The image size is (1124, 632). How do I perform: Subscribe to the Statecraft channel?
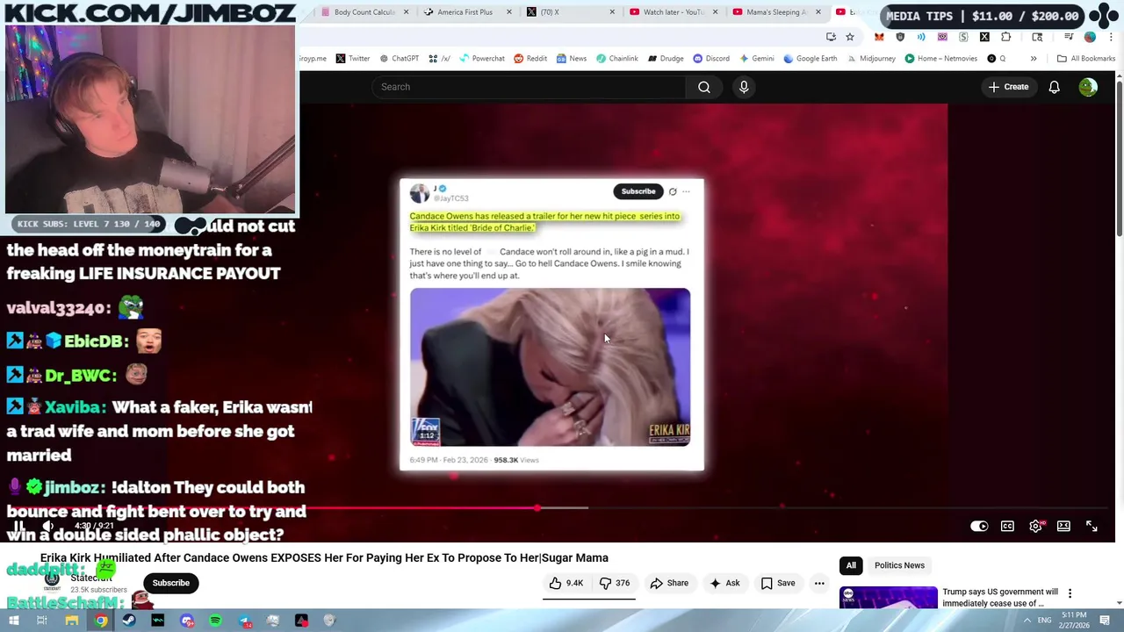[x=171, y=583]
